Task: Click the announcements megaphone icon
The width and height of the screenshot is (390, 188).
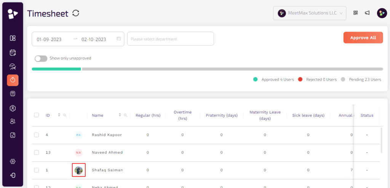Action: coord(367,13)
